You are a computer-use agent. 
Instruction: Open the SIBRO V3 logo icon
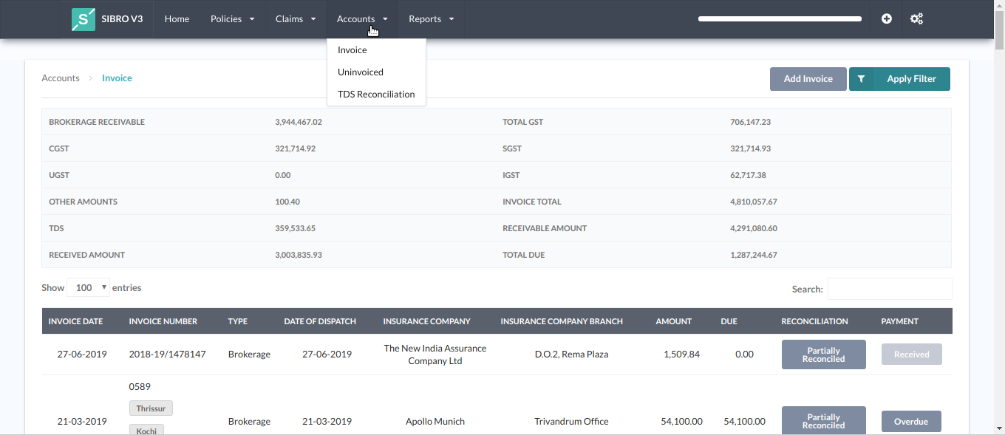pyautogui.click(x=82, y=18)
